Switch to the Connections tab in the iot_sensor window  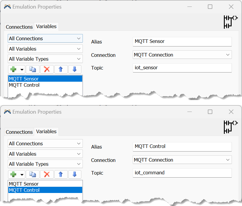point(19,27)
